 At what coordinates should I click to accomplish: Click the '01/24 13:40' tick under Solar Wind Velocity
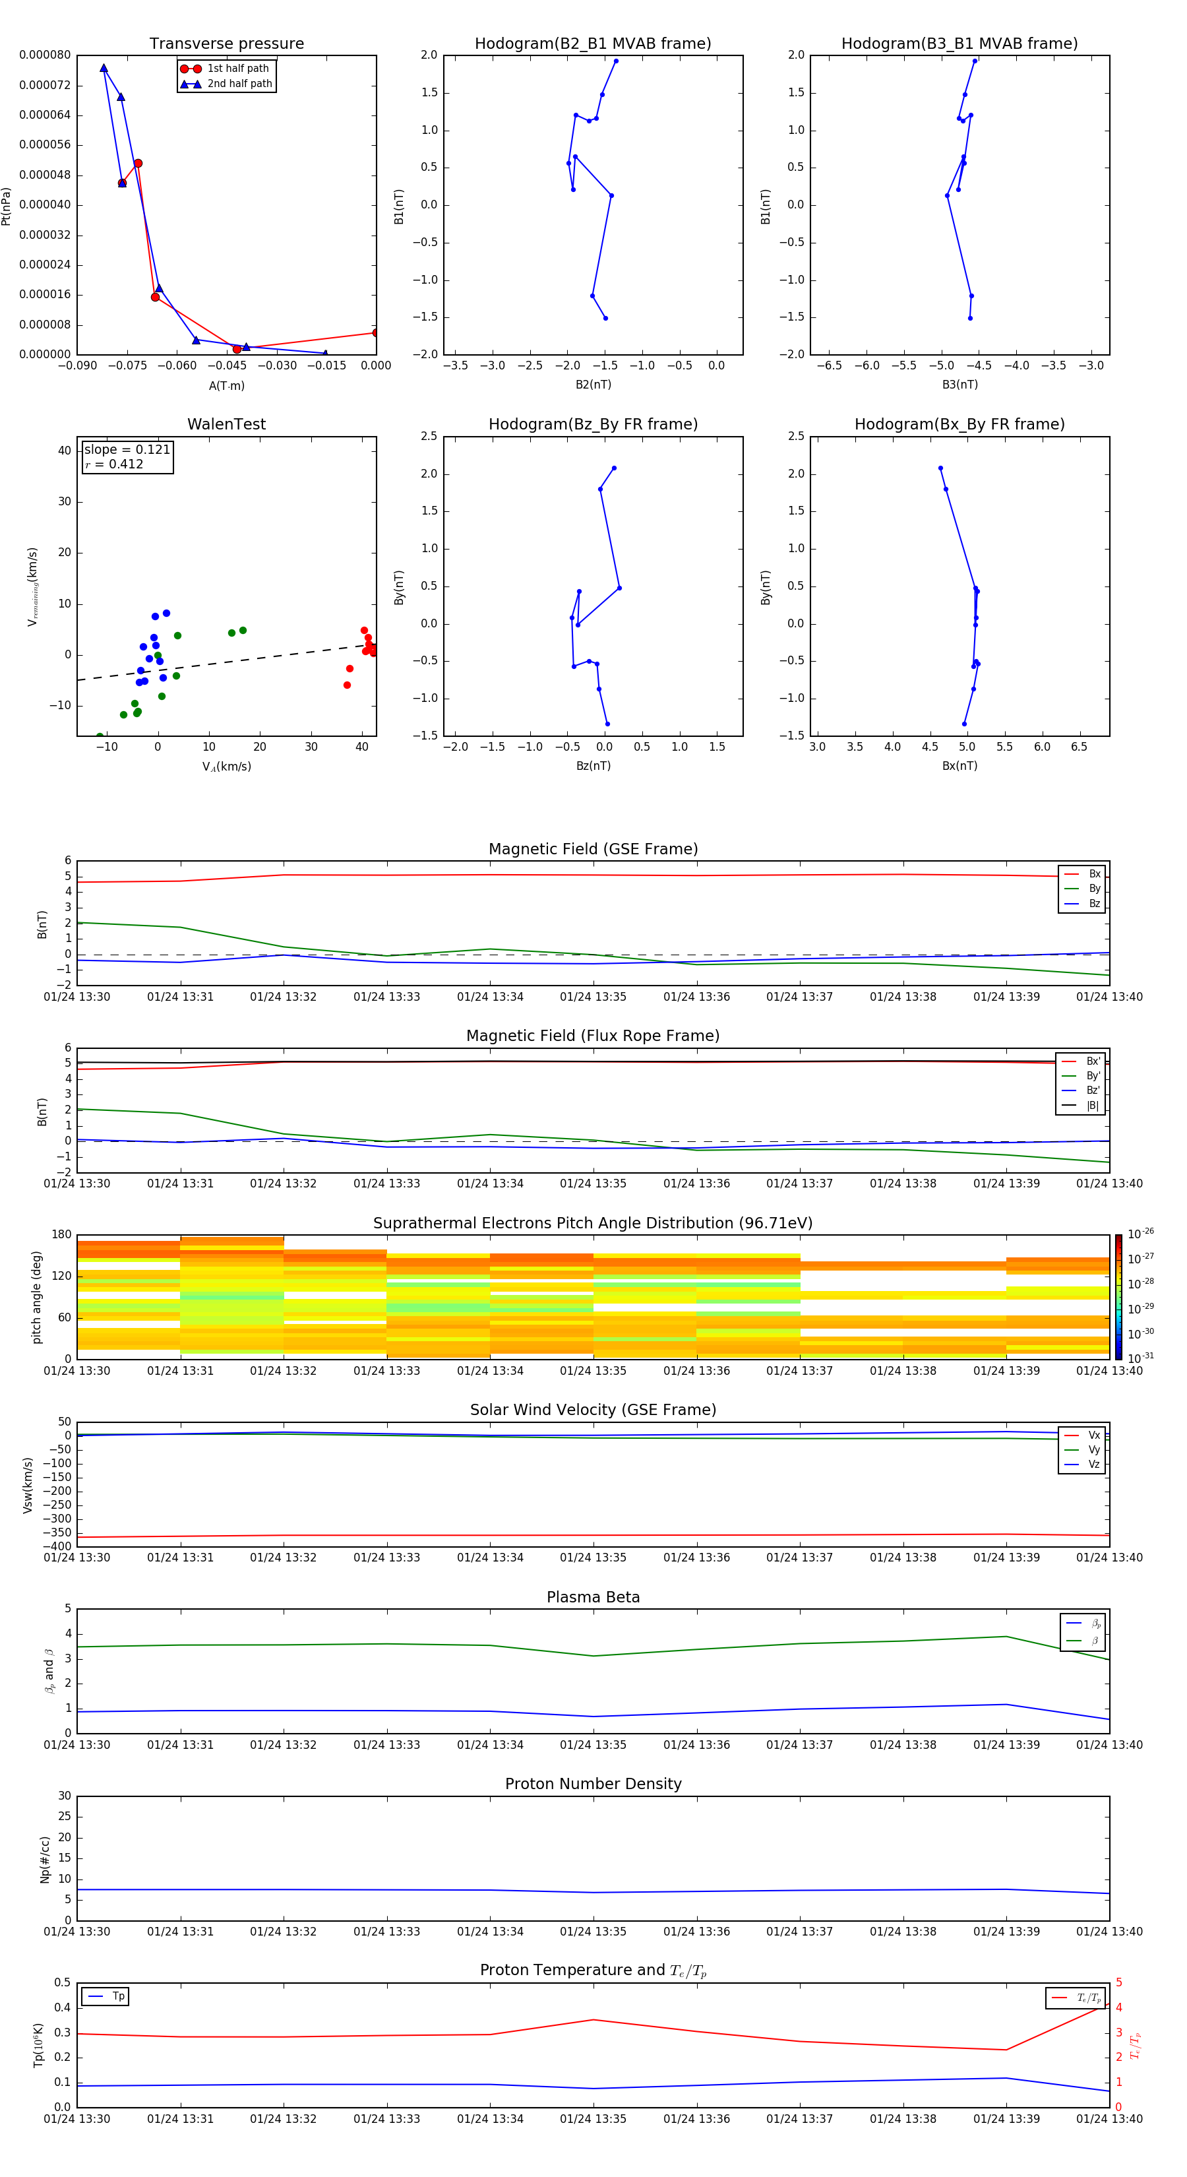coord(1109,1558)
